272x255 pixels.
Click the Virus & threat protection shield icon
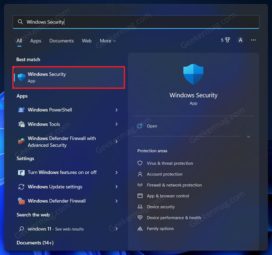point(140,163)
